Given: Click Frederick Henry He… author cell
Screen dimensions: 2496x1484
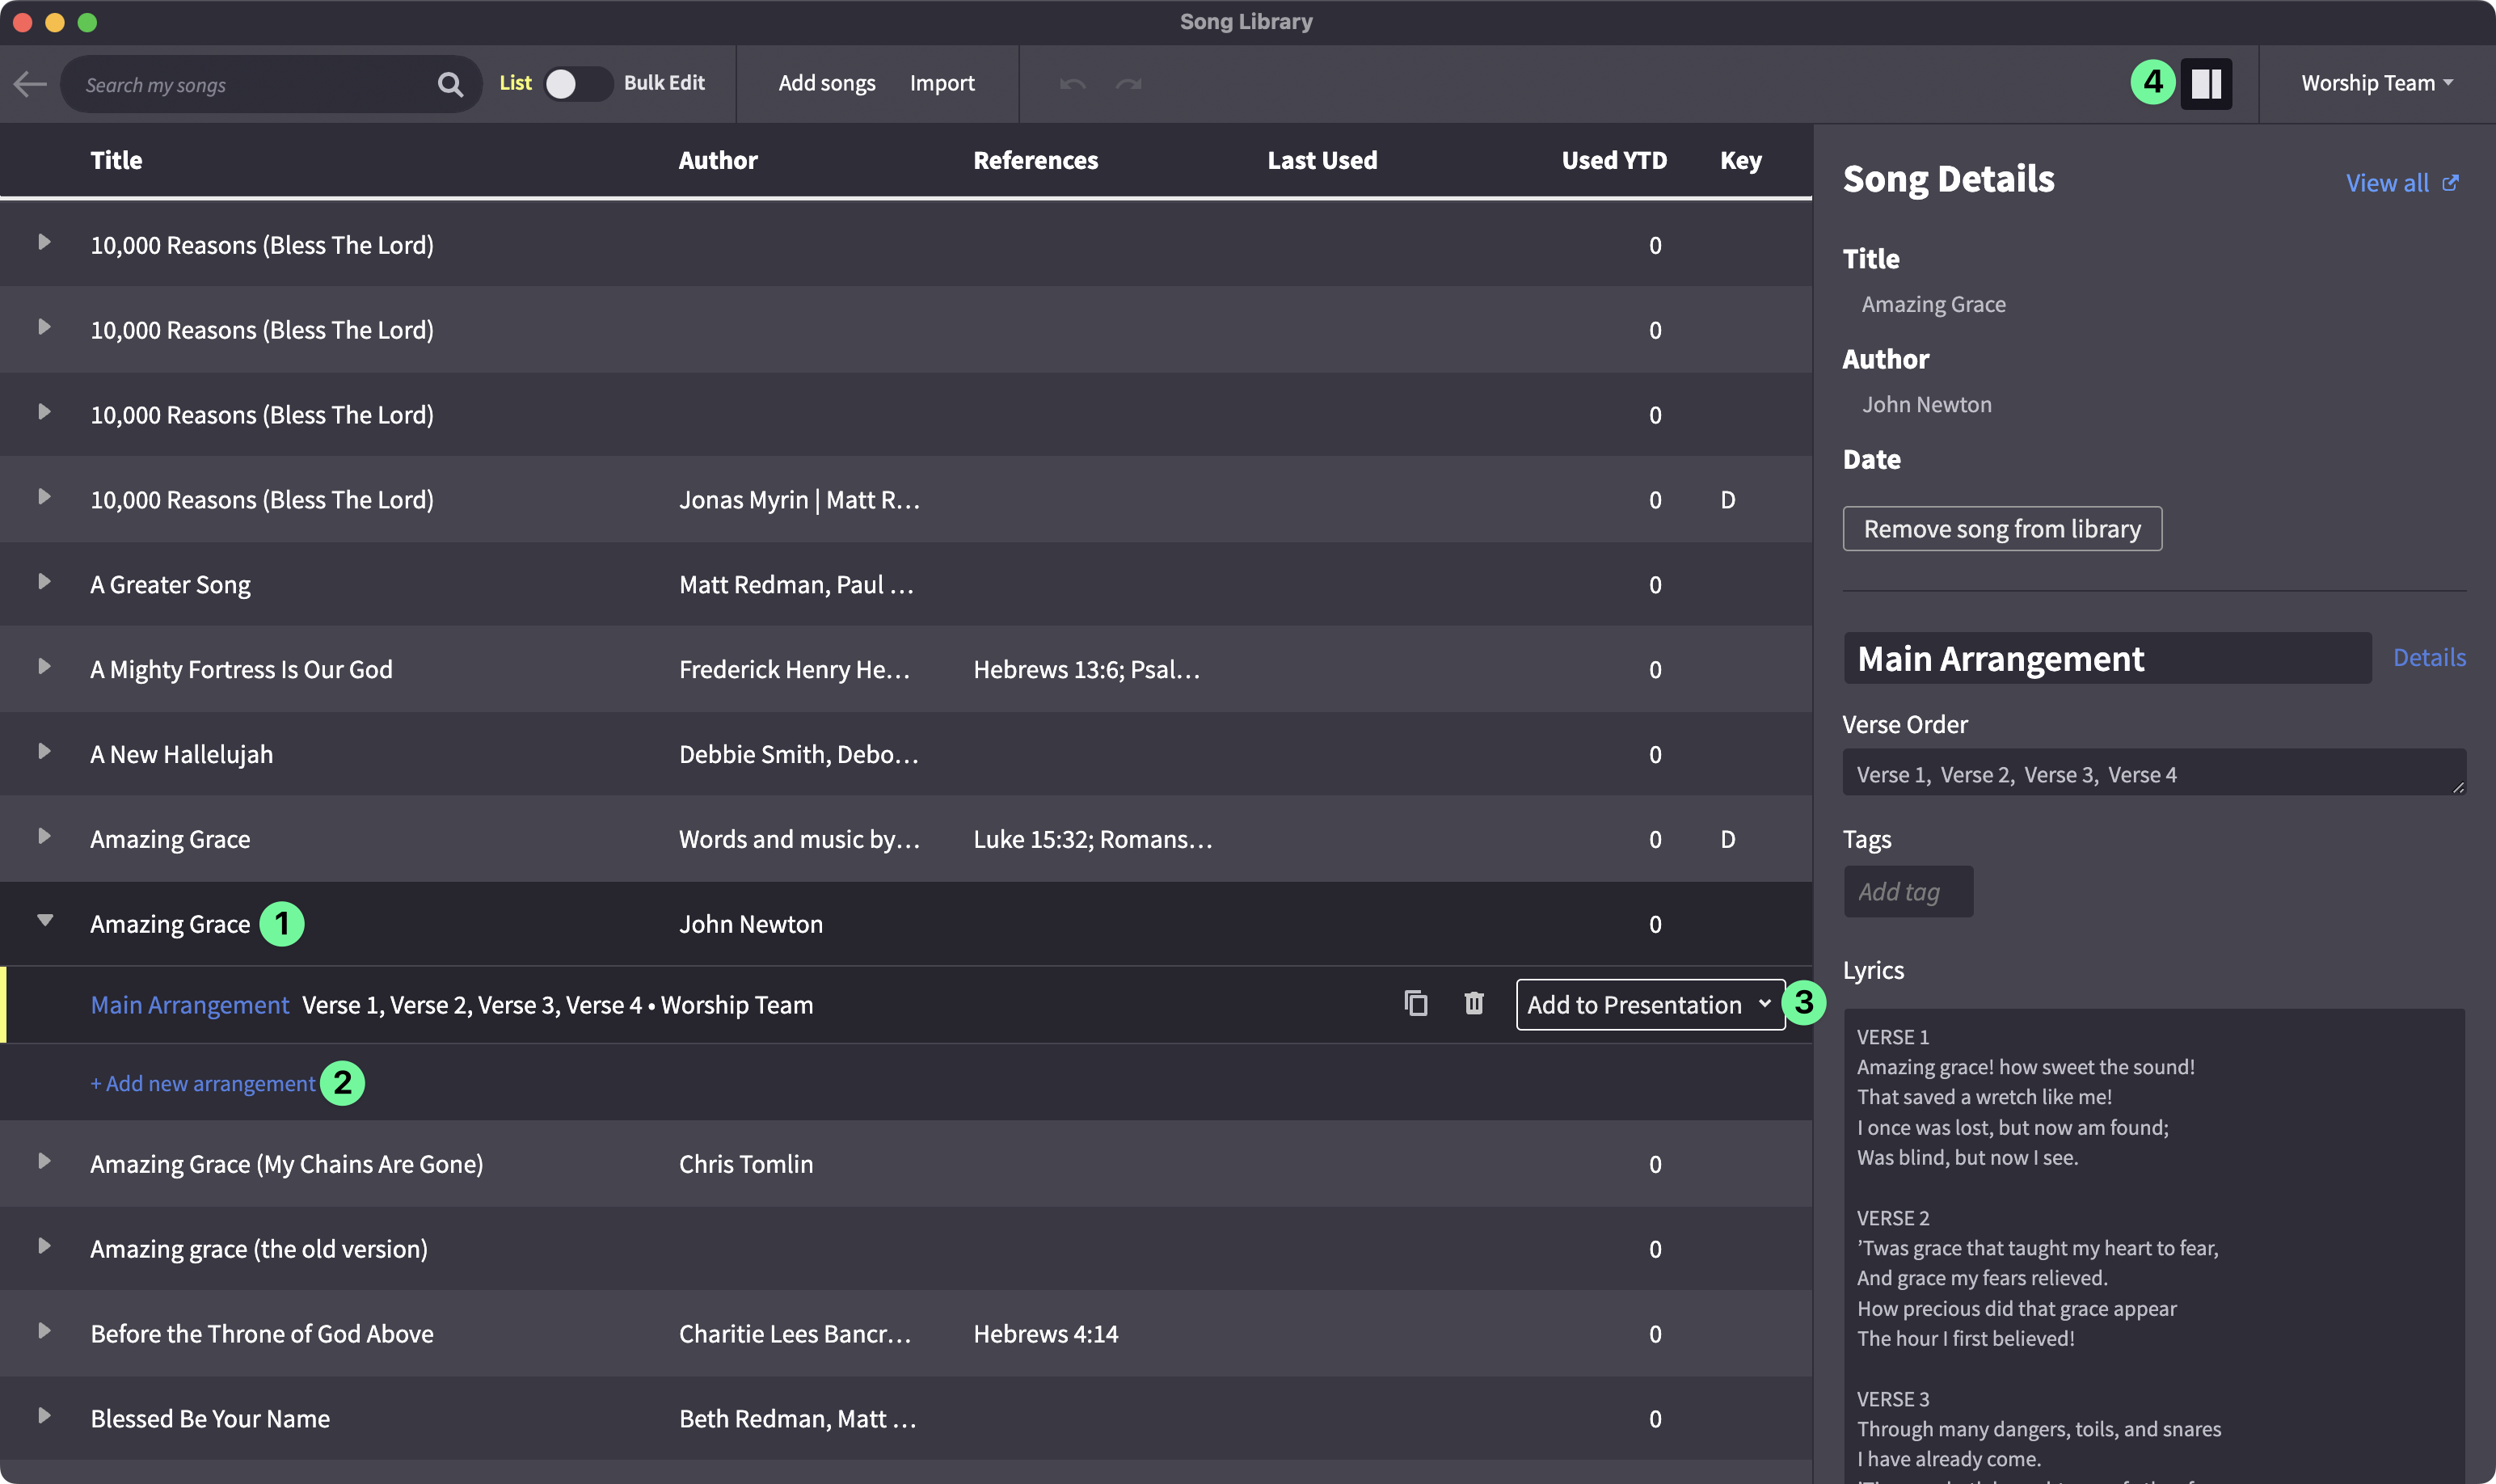Looking at the screenshot, I should 795,670.
